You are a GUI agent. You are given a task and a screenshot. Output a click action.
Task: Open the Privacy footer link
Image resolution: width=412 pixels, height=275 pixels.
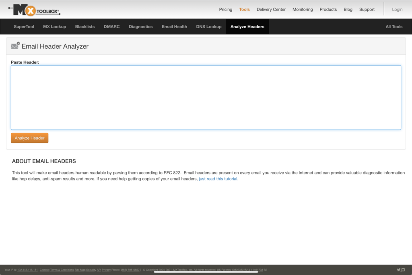pos(106,270)
